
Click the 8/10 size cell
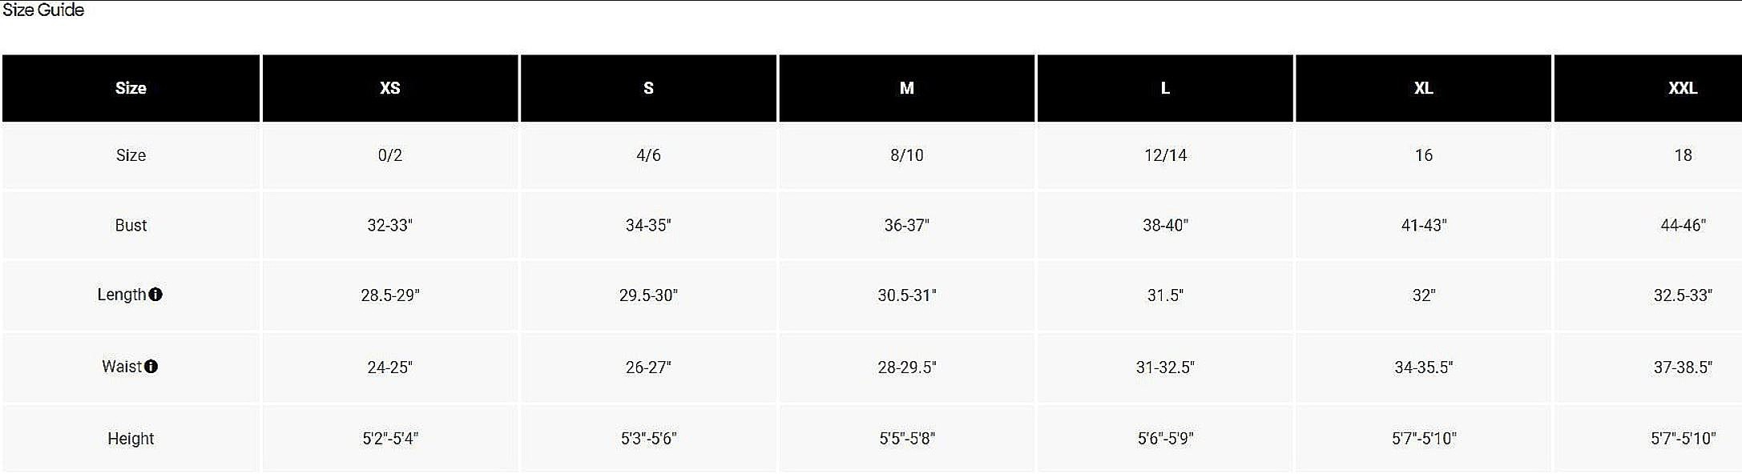click(907, 155)
